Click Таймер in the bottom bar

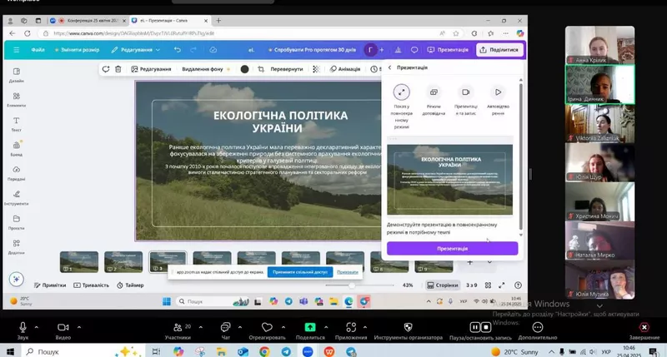130,285
